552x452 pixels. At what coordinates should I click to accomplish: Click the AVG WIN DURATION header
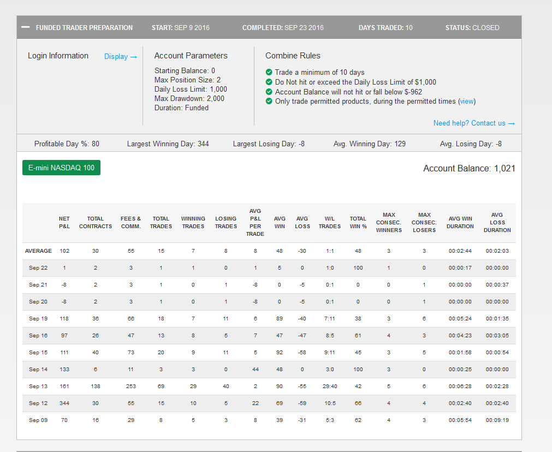460,223
